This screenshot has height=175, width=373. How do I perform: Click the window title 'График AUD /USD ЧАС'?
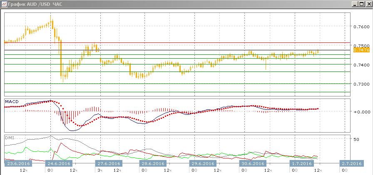pos(35,4)
